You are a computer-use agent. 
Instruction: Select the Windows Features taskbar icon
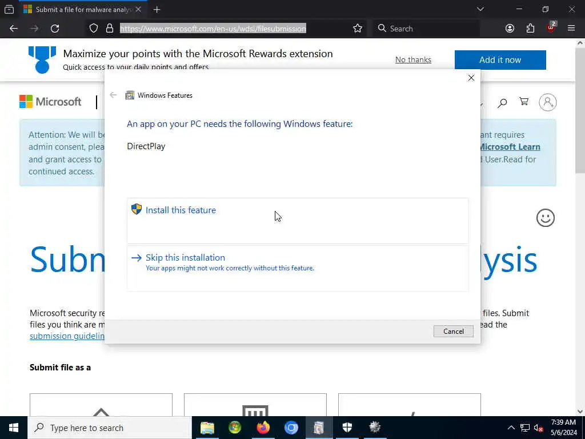(319, 428)
